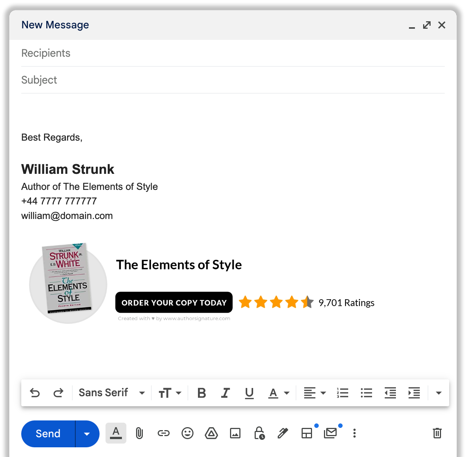The image size is (466, 457).
Task: Discard the draft with trash icon
Action: (x=437, y=433)
